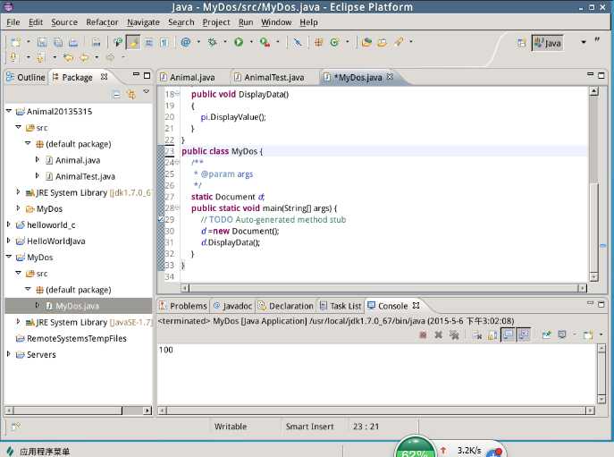Click Remove All Terminated Launches icon
This screenshot has height=457, width=614.
pos(454,334)
